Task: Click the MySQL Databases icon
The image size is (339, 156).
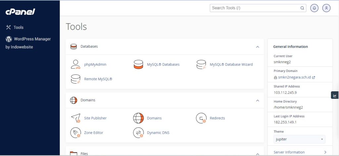Action: tap(138, 64)
